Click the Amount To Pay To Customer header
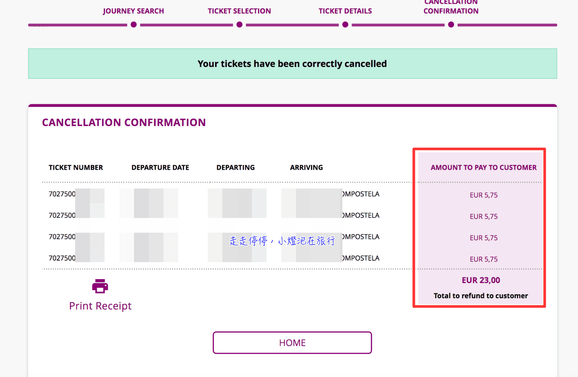 (x=484, y=168)
